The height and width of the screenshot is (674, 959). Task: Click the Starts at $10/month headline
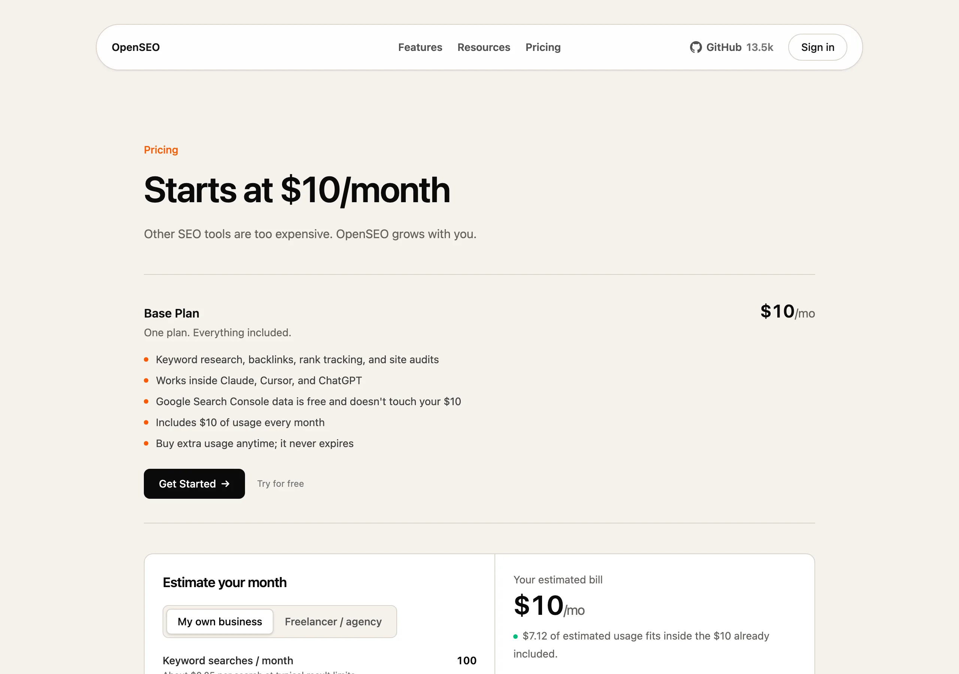click(297, 191)
